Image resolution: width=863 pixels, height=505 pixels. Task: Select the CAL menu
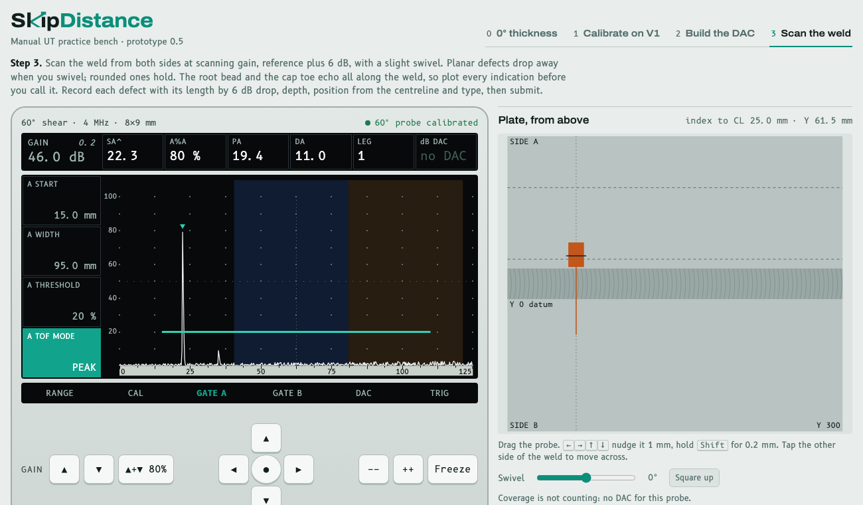(x=135, y=393)
